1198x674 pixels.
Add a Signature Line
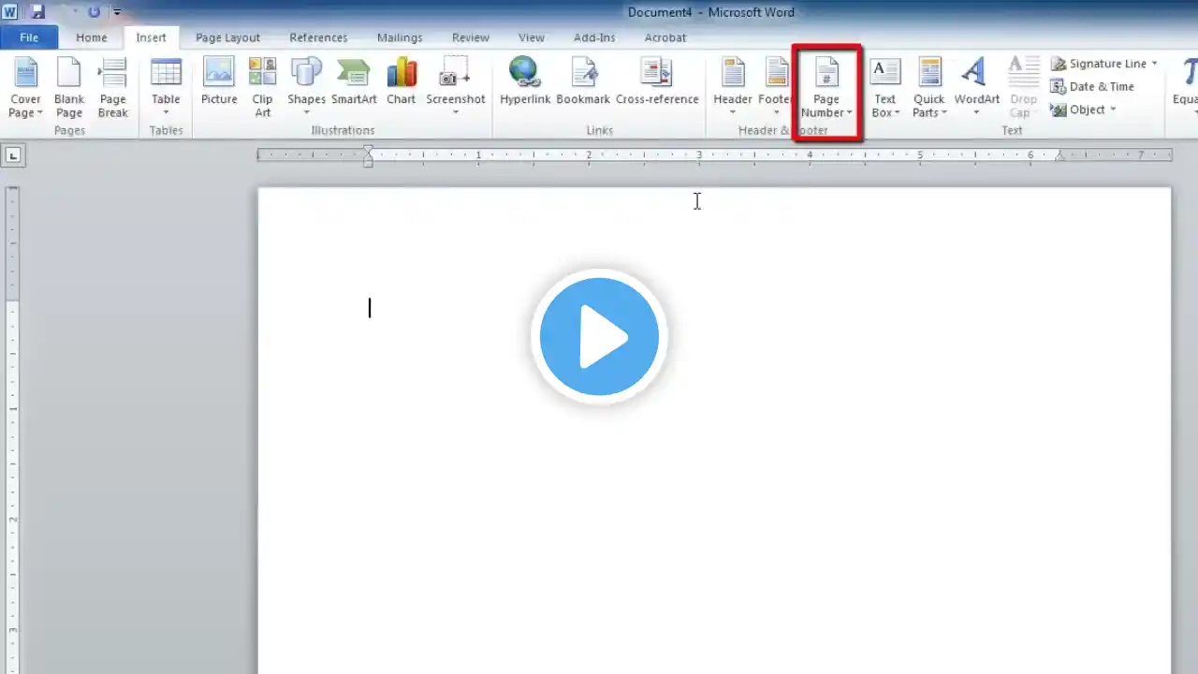click(x=1099, y=64)
